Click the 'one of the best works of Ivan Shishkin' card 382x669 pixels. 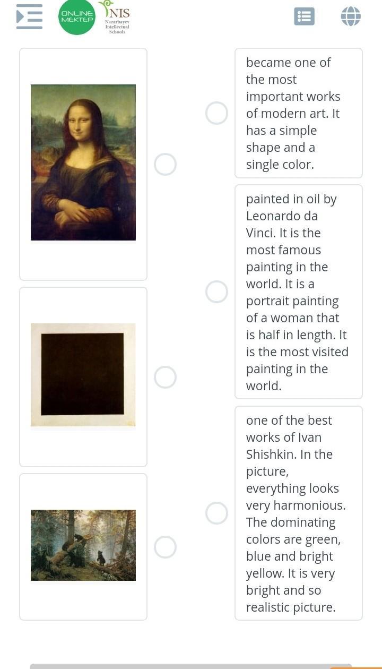coord(298,513)
